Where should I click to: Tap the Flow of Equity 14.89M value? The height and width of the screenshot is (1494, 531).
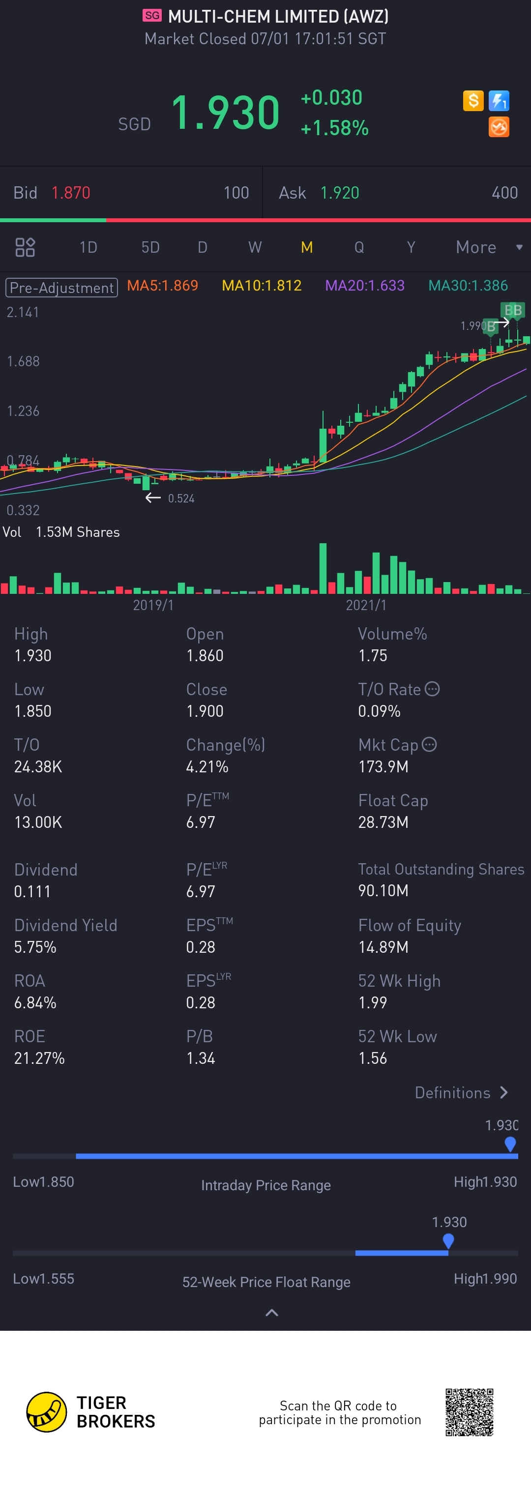point(383,947)
